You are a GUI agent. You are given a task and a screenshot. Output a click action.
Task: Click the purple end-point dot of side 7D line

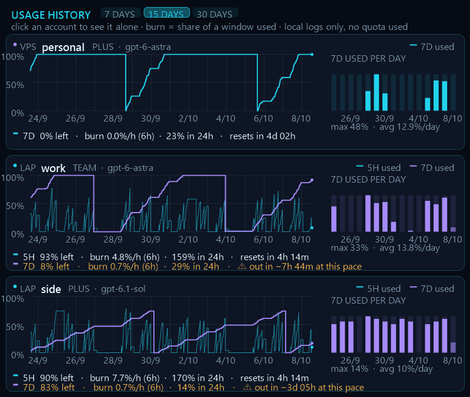(312, 344)
